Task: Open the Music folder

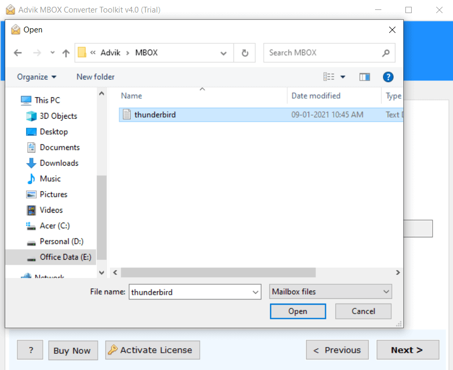Action: (x=43, y=179)
